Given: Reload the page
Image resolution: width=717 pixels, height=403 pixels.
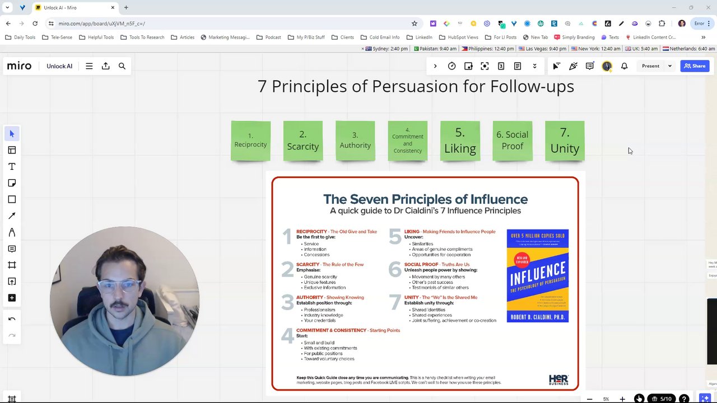Looking at the screenshot, I should click(x=35, y=24).
